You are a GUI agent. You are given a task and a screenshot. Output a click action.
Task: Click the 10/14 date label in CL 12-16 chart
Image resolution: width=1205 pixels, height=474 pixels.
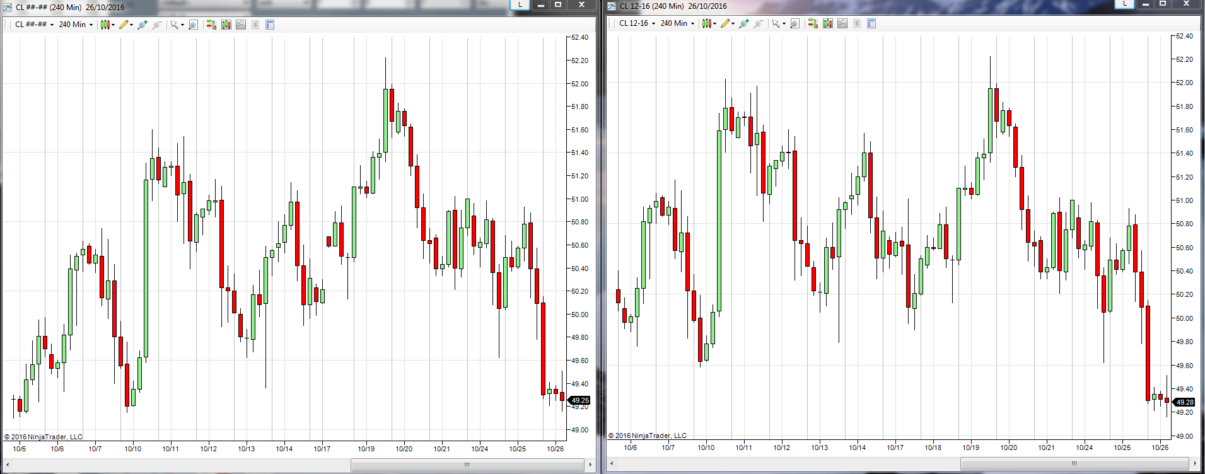858,448
